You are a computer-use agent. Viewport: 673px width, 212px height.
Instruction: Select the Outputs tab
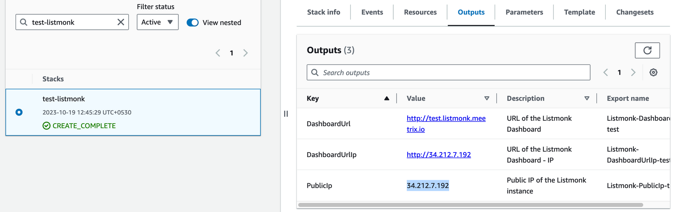471,12
